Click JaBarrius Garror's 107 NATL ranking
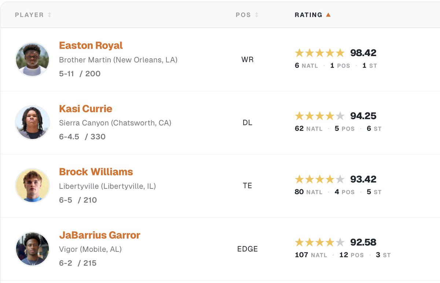The width and height of the screenshot is (440, 283). tap(311, 255)
